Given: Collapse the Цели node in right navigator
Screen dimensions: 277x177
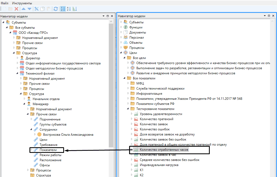Looking at the screenshot, I should [x=121, y=53].
